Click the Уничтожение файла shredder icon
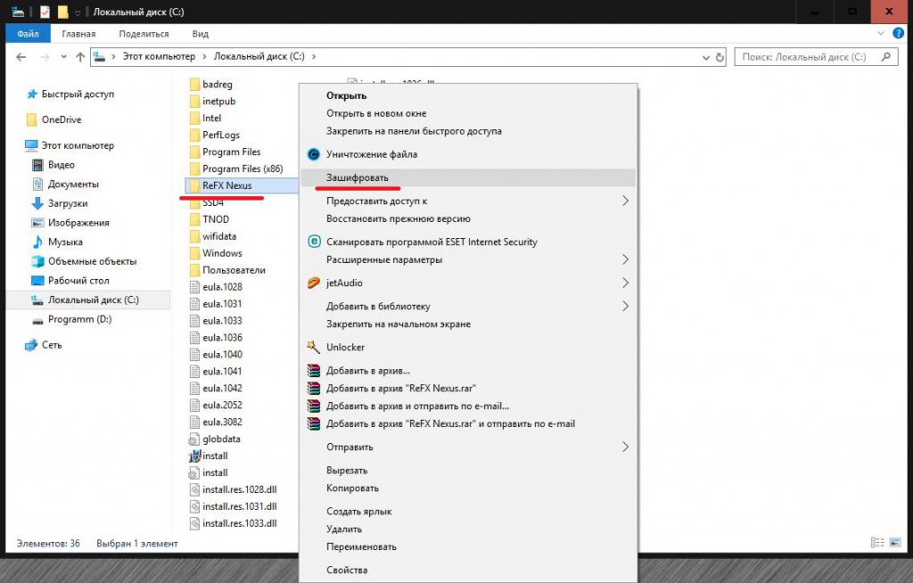This screenshot has height=583, width=913. (314, 154)
